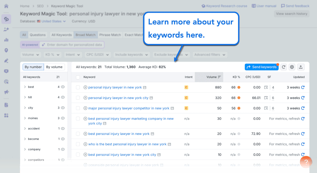Check 'personal injury lawyer in new york' row
This screenshot has width=317, height=173.
(78, 87)
